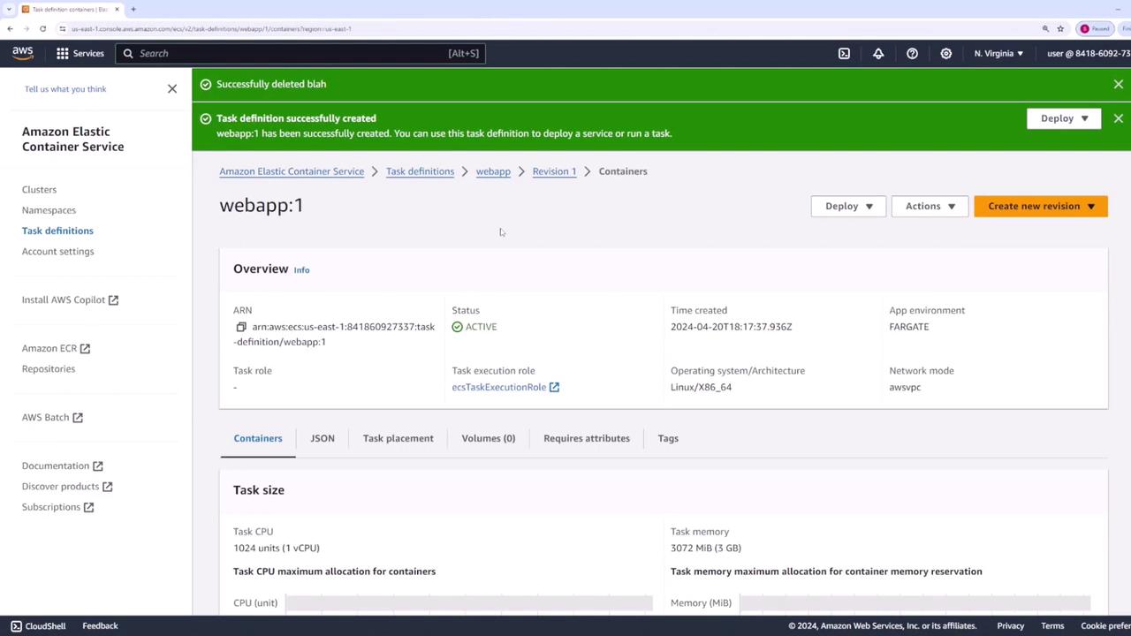1131x636 pixels.
Task: Expand the Deploy dropdown in the green banner
Action: click(x=1064, y=118)
